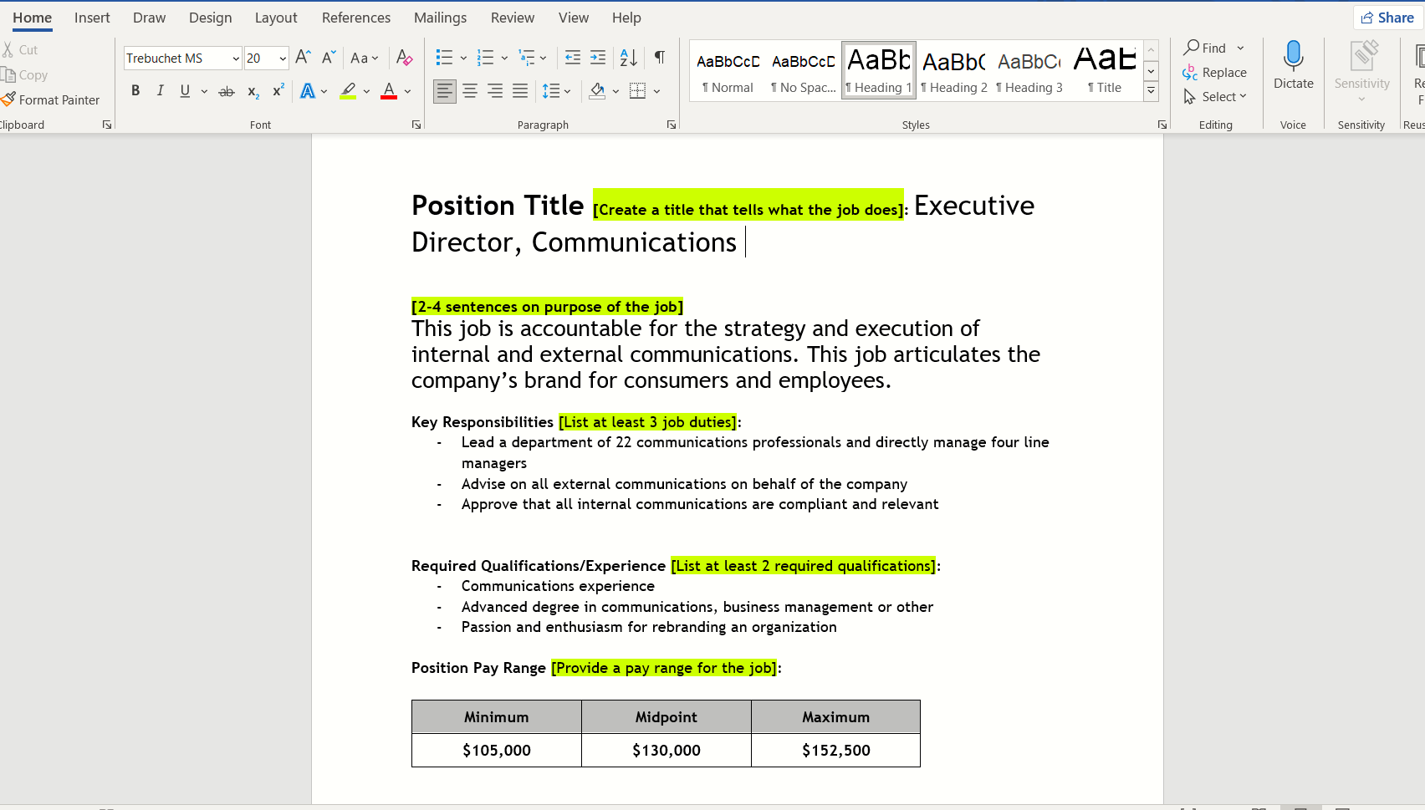Open the font name dropdown
This screenshot has height=810, width=1425.
click(235, 58)
